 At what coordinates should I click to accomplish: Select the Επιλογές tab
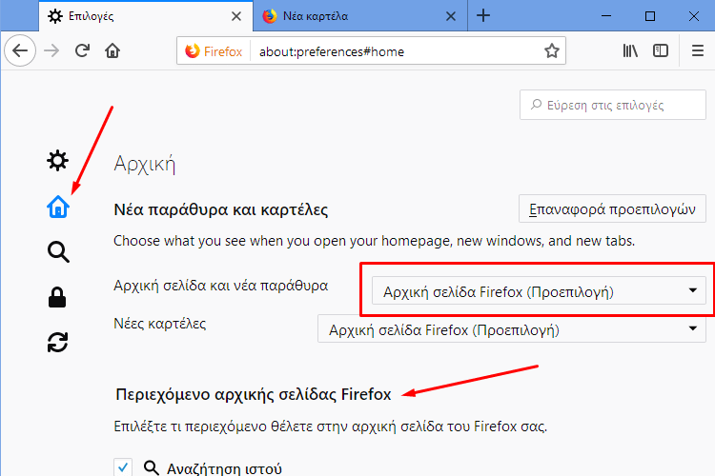(146, 16)
